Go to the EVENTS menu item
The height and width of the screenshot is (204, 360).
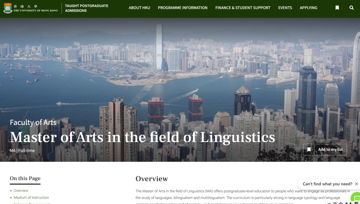click(x=285, y=8)
